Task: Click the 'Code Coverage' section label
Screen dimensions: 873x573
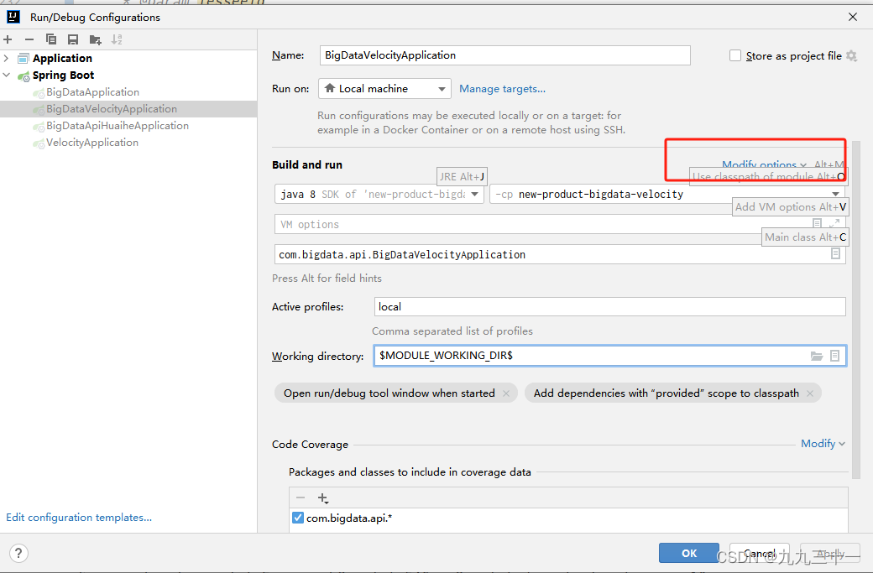Action: click(x=310, y=444)
